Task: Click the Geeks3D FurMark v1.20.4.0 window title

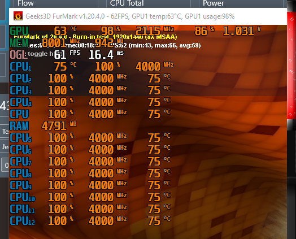Action: 130,16
